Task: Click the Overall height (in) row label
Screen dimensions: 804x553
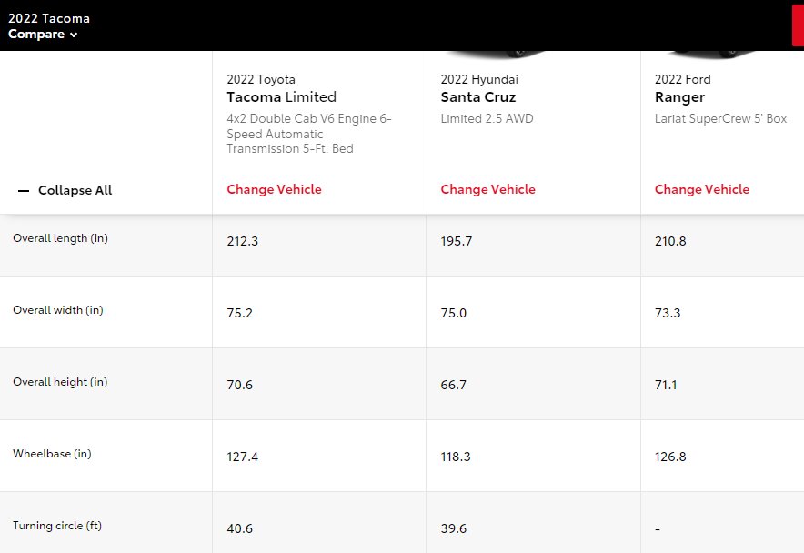Action: click(60, 382)
